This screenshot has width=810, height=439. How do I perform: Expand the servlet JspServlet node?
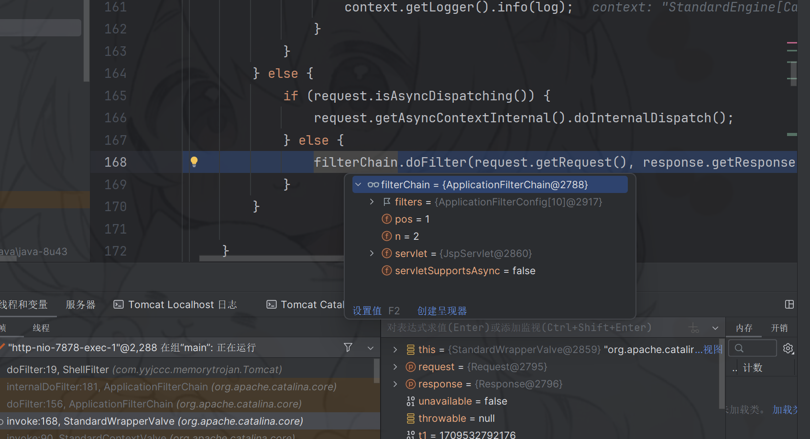click(x=372, y=254)
